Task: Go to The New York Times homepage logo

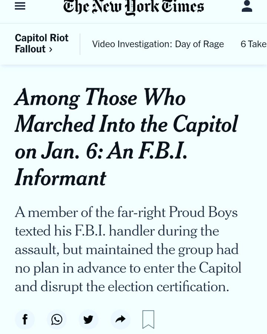Action: pos(133,7)
